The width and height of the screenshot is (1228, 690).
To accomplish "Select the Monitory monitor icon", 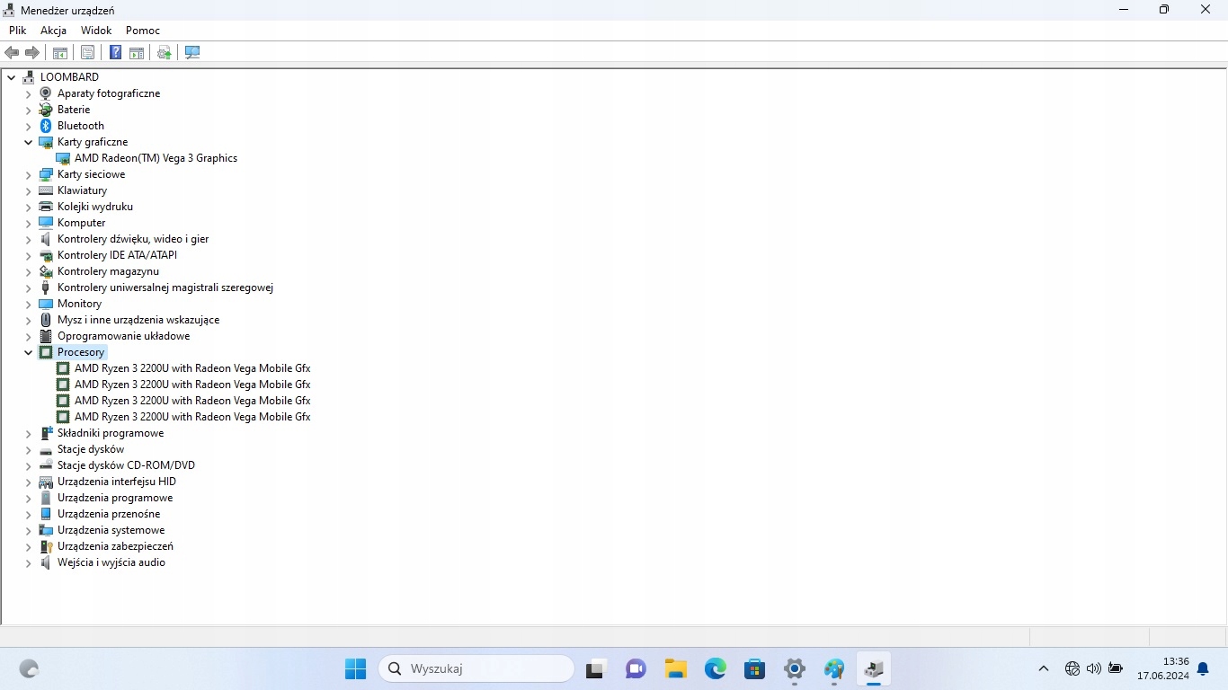I will (46, 304).
